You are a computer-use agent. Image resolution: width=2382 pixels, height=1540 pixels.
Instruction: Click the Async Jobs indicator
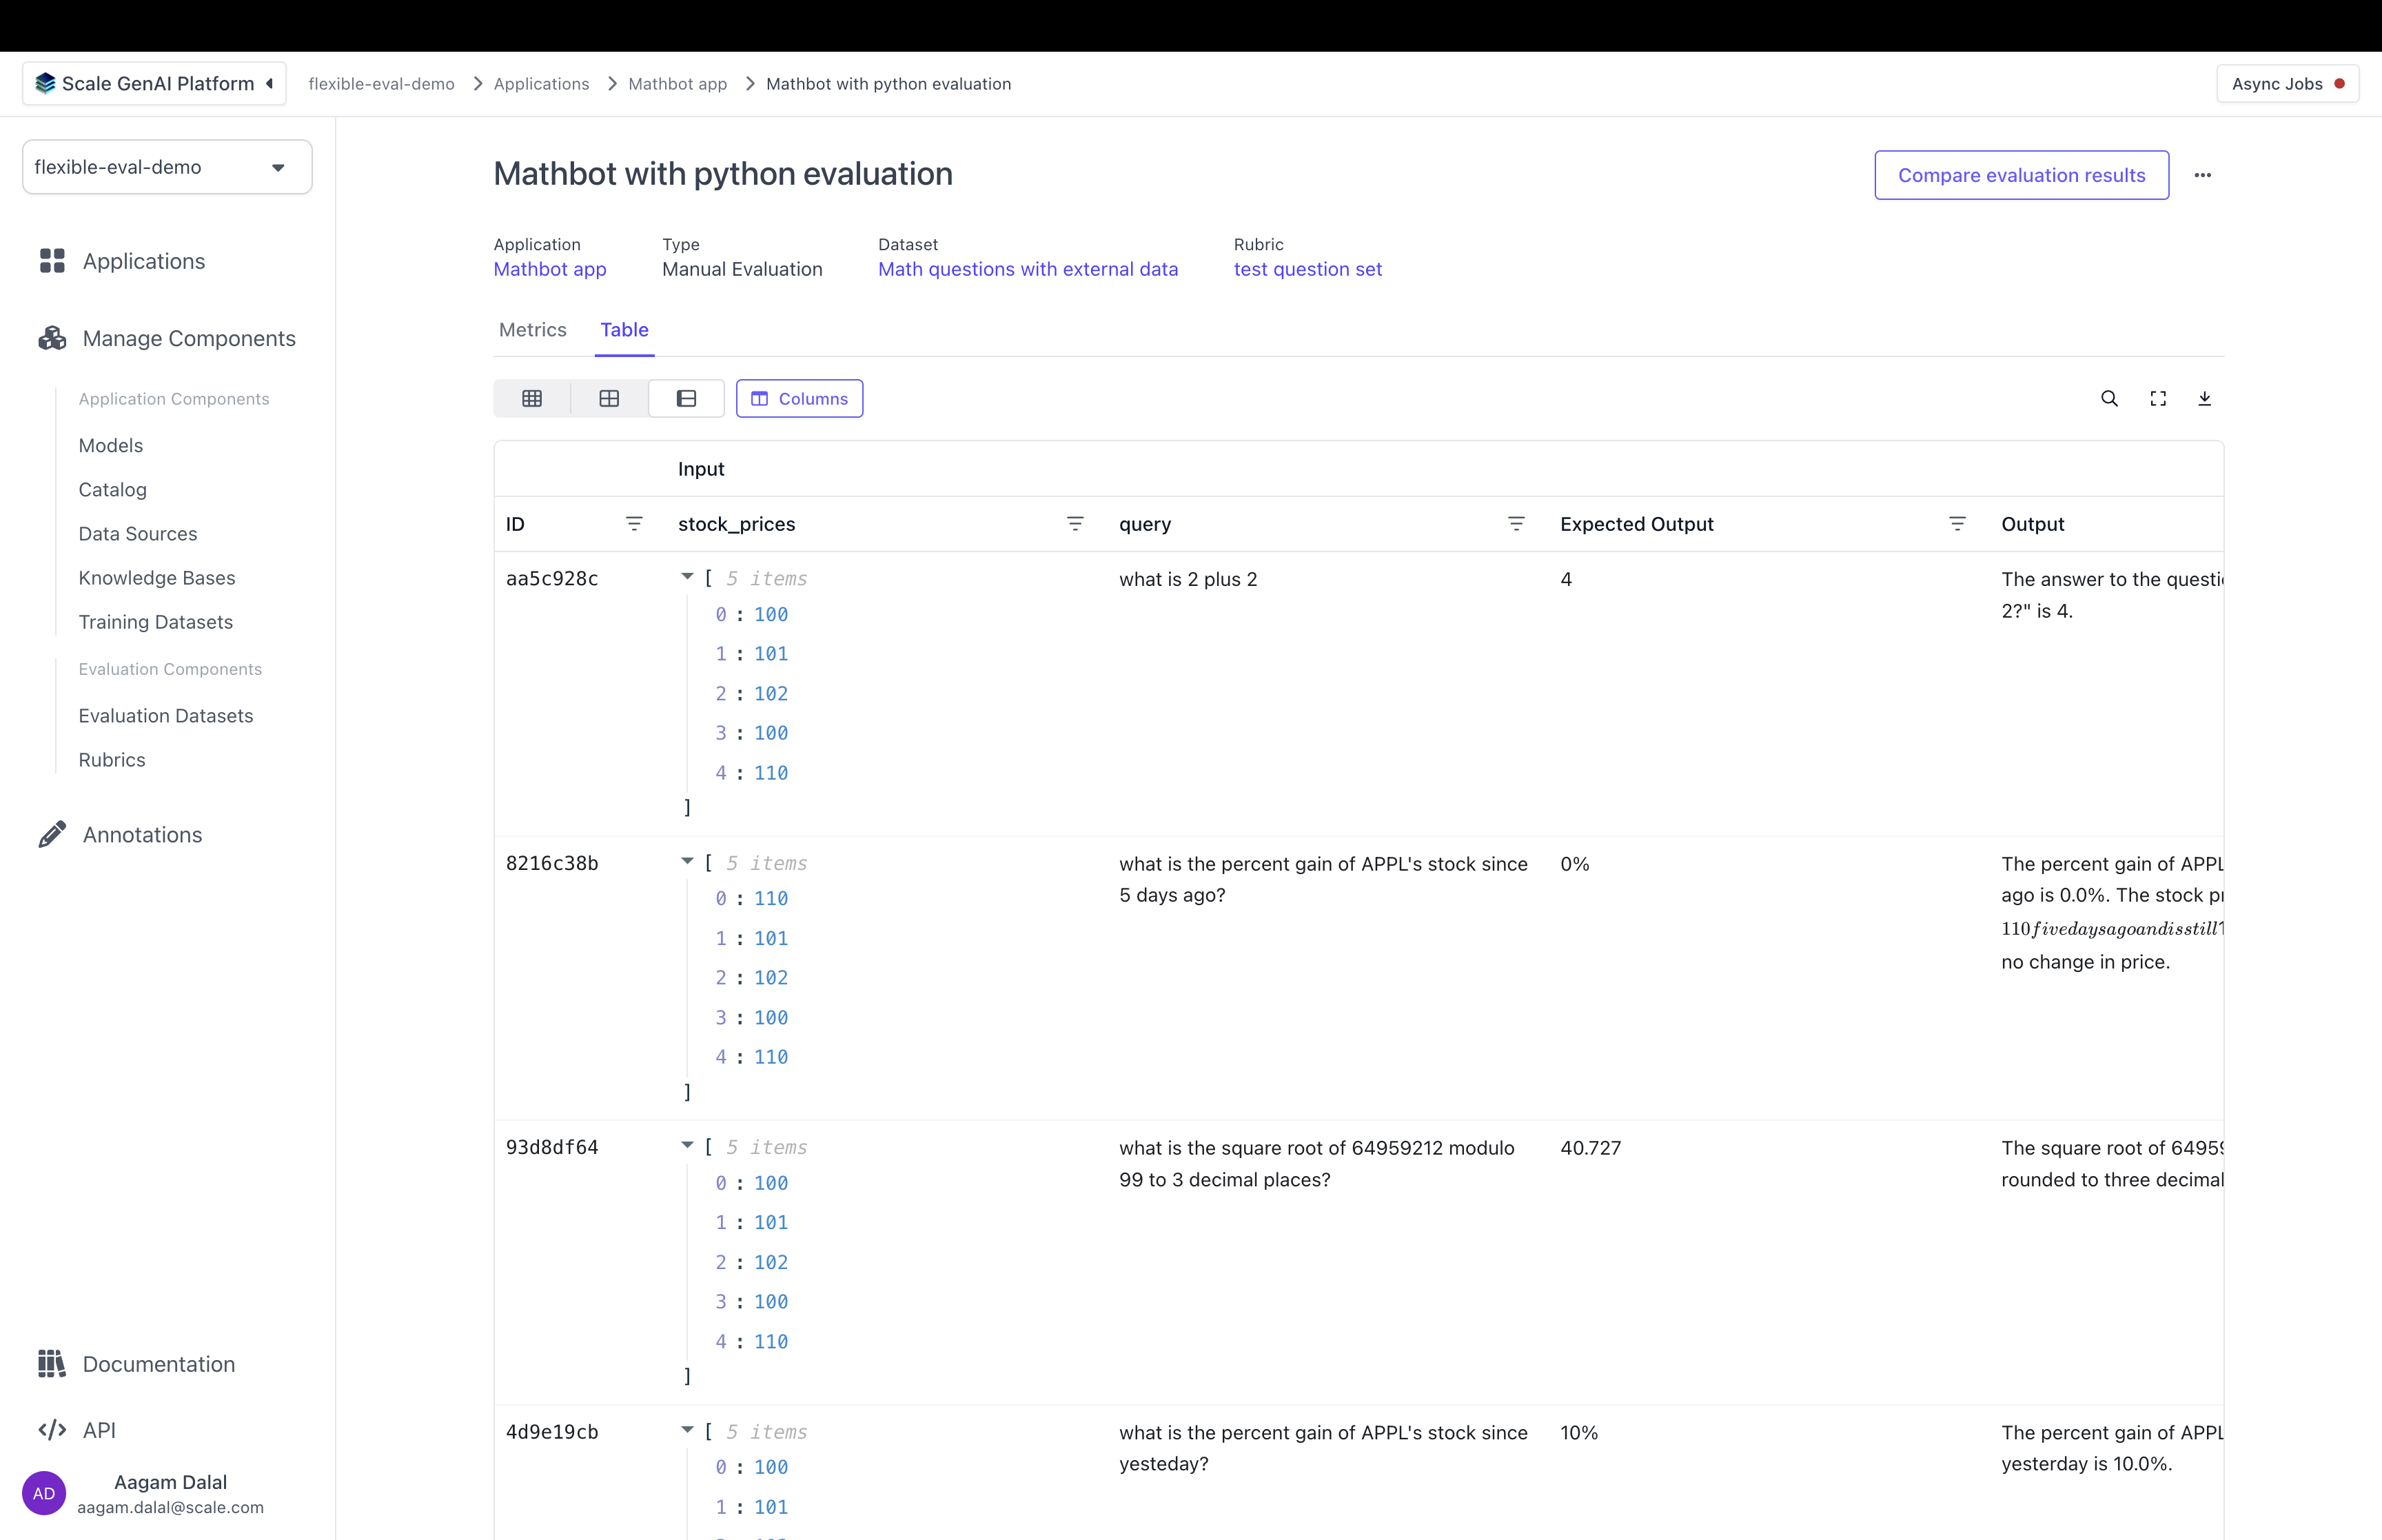pos(2286,84)
